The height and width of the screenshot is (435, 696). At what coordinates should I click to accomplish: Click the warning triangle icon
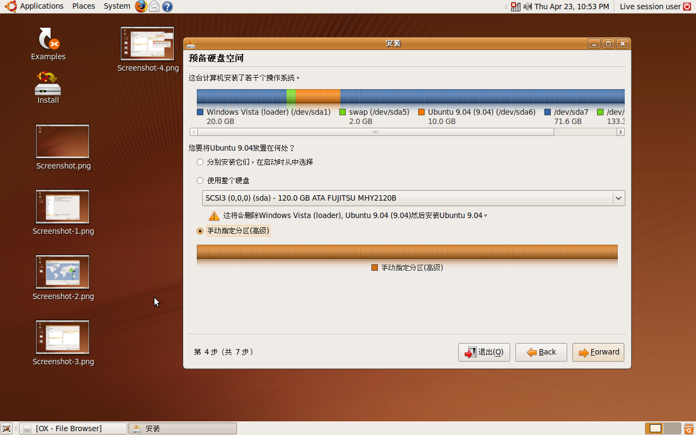coord(214,215)
